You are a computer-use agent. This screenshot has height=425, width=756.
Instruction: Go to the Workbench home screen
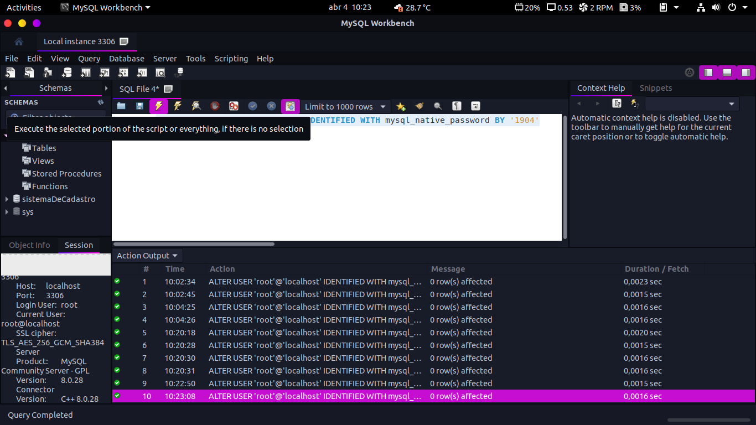(18, 42)
